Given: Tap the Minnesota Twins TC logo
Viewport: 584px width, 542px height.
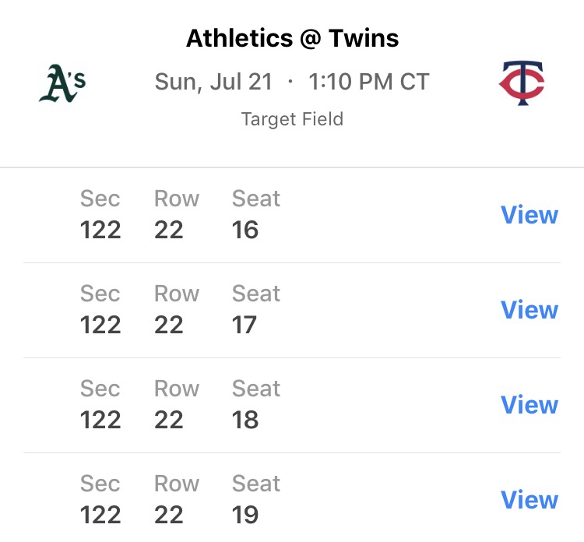Looking at the screenshot, I should (x=522, y=83).
